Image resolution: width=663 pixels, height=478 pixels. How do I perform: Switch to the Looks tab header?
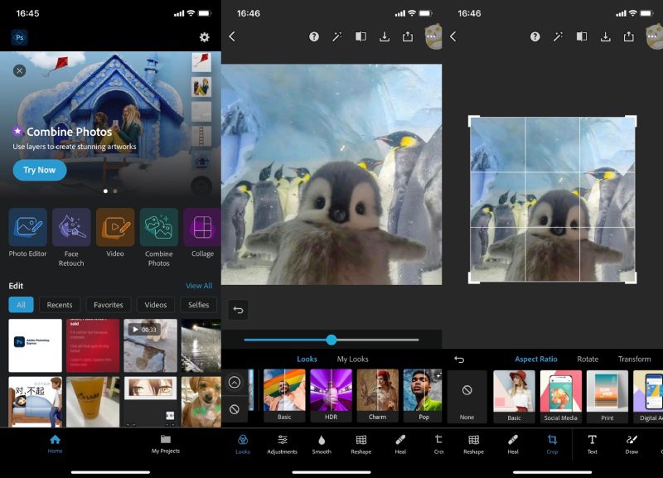click(x=307, y=359)
